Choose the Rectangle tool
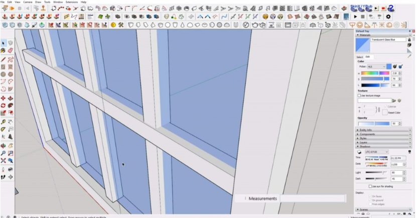 [3, 67]
